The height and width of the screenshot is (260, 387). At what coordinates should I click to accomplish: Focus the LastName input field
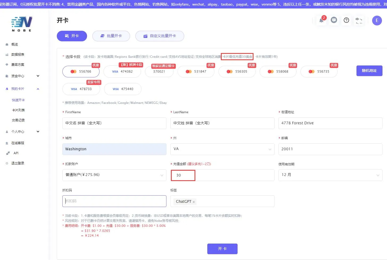[x=222, y=123]
